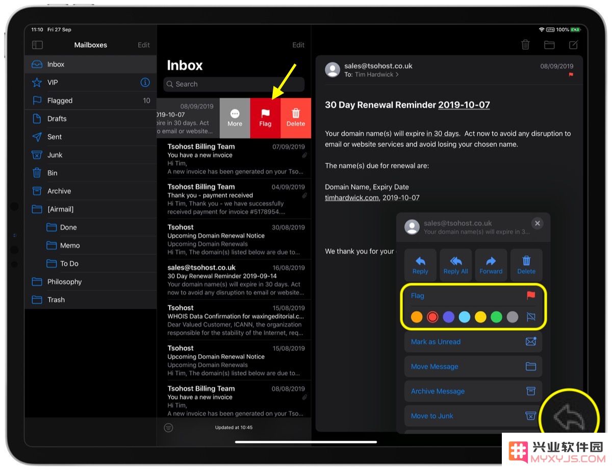The width and height of the screenshot is (612, 471).
Task: Click Forward in the popup
Action: [x=491, y=265]
